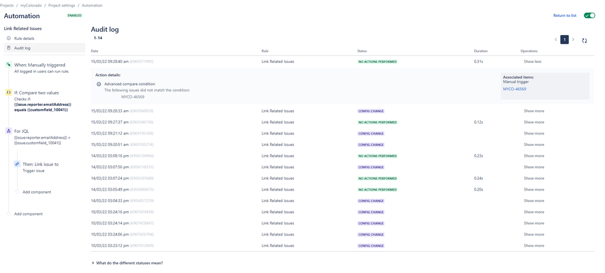This screenshot has height=273, width=605.
Task: Click the Rule details info icon
Action: [x=8, y=39]
